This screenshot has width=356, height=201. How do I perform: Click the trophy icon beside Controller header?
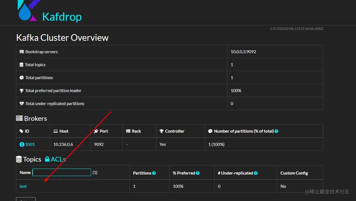[162, 131]
